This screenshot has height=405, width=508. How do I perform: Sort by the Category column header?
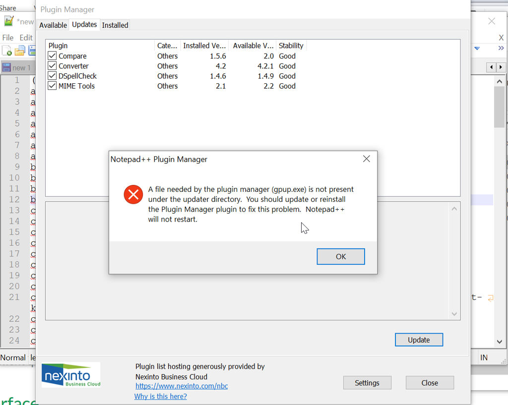coord(167,46)
